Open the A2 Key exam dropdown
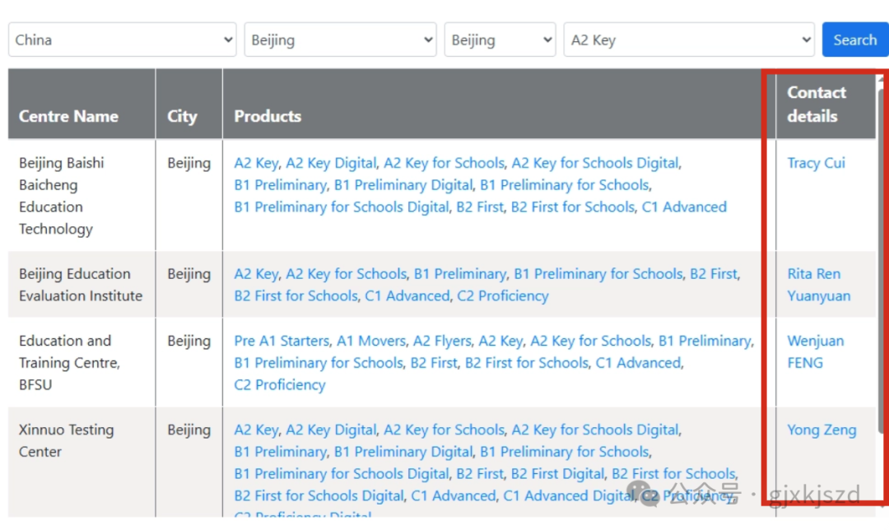 [689, 40]
